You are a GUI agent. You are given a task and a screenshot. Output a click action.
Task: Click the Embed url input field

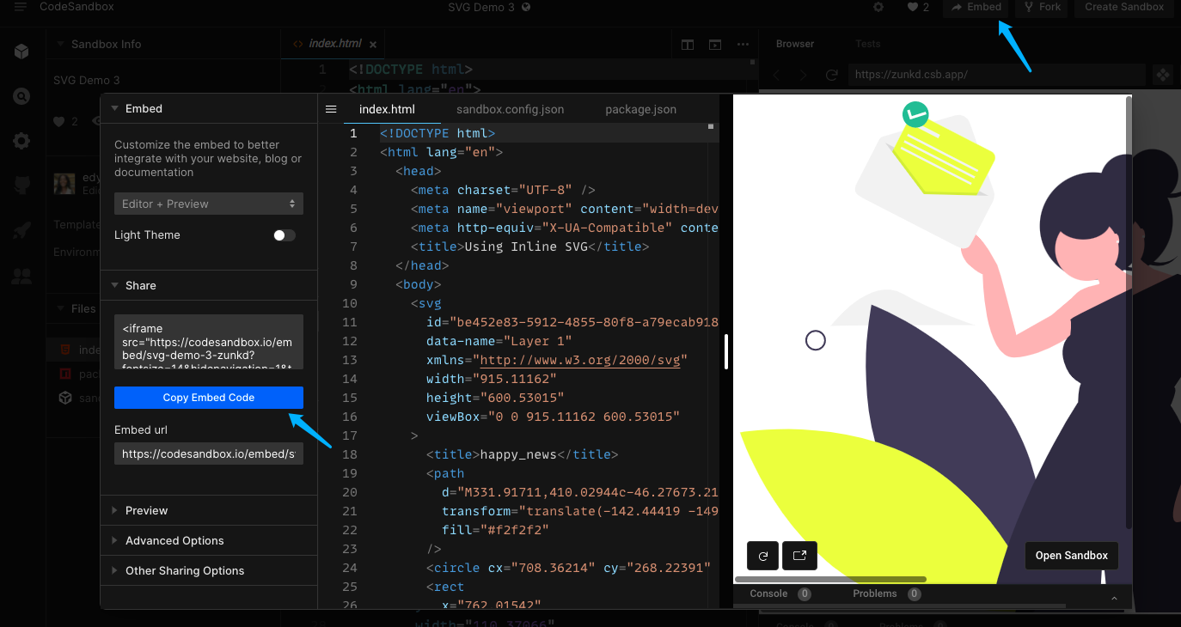tap(209, 454)
